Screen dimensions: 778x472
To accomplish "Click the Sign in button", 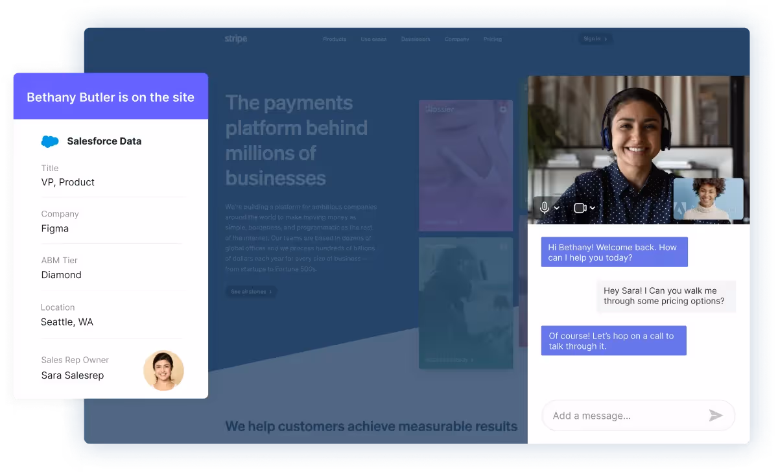I will [x=595, y=39].
